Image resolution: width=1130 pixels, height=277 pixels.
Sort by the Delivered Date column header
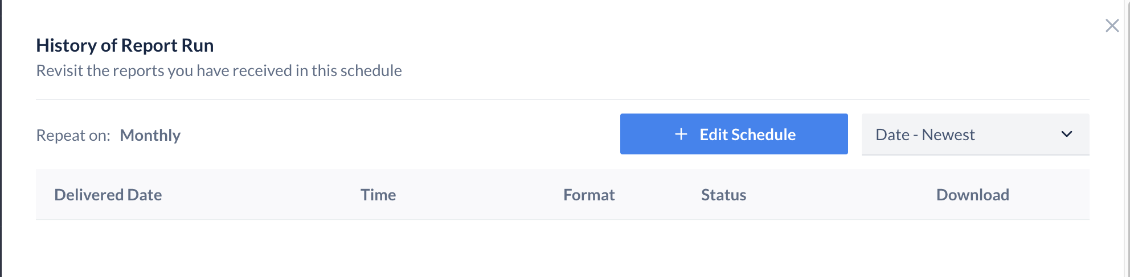coord(108,195)
